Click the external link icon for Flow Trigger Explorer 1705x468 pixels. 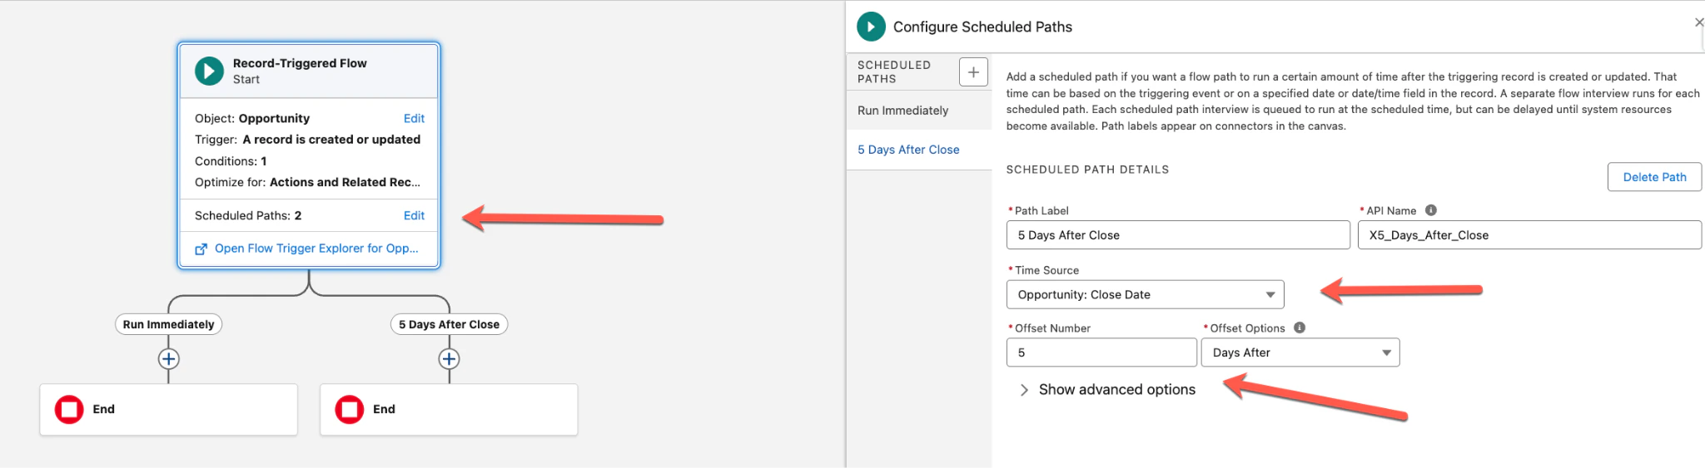pos(201,249)
